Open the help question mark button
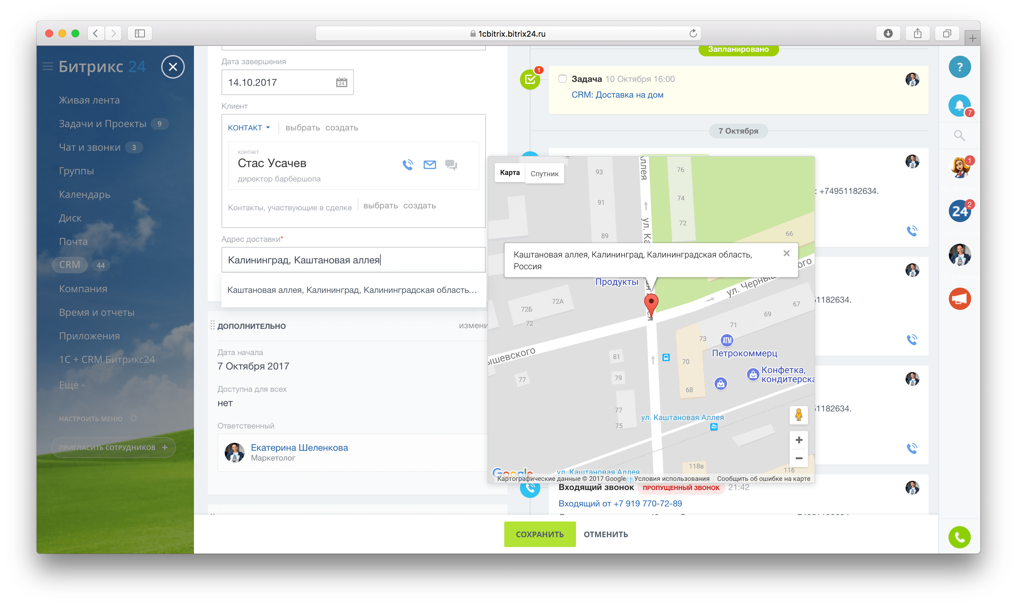Image resolution: width=1017 pixels, height=606 pixels. point(959,66)
